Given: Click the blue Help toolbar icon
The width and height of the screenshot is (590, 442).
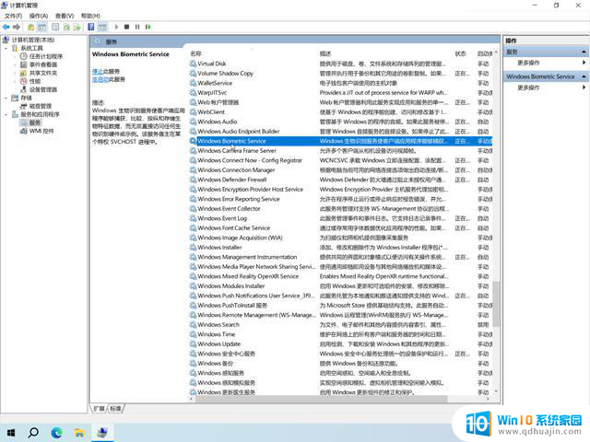Looking at the screenshot, I should (91, 27).
